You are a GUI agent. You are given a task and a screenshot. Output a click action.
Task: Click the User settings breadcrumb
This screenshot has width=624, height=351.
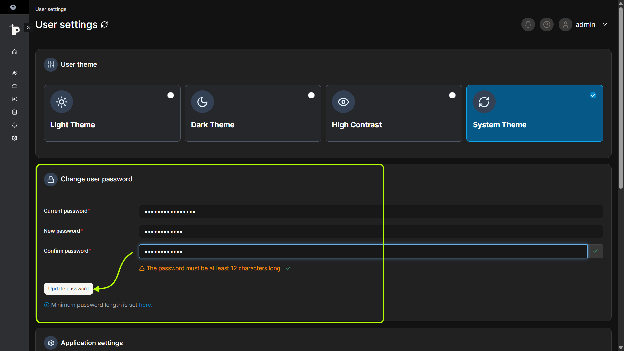(51, 9)
